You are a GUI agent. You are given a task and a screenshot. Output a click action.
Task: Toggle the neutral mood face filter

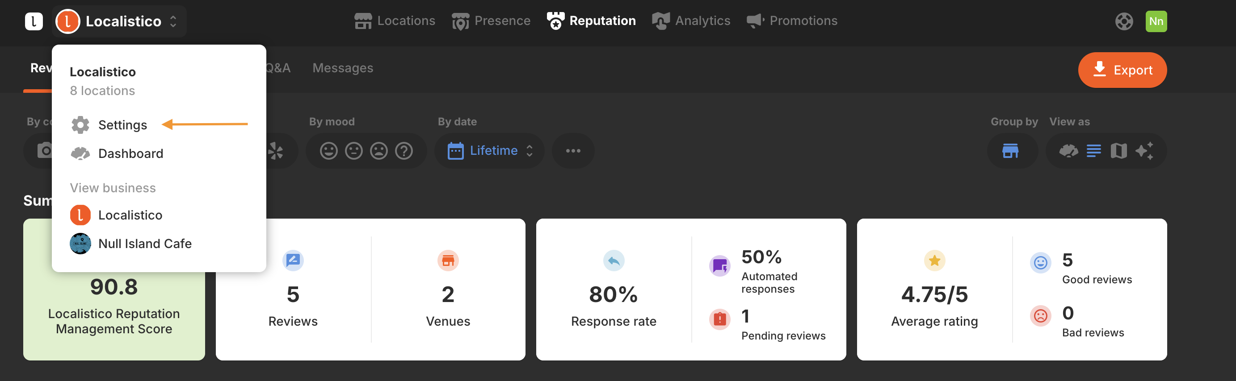tap(353, 151)
